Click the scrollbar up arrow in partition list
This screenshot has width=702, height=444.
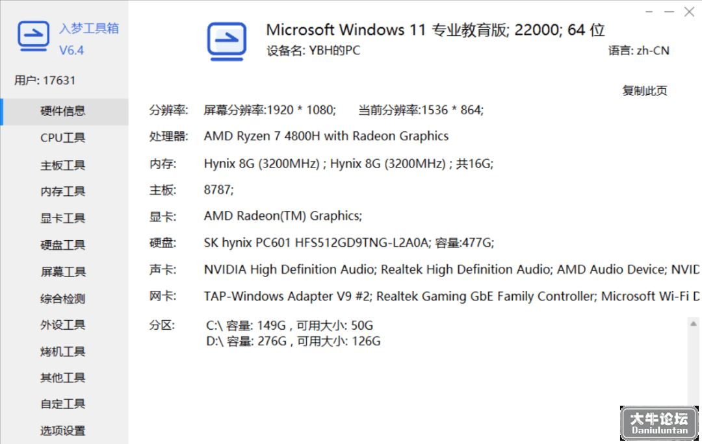point(693,324)
